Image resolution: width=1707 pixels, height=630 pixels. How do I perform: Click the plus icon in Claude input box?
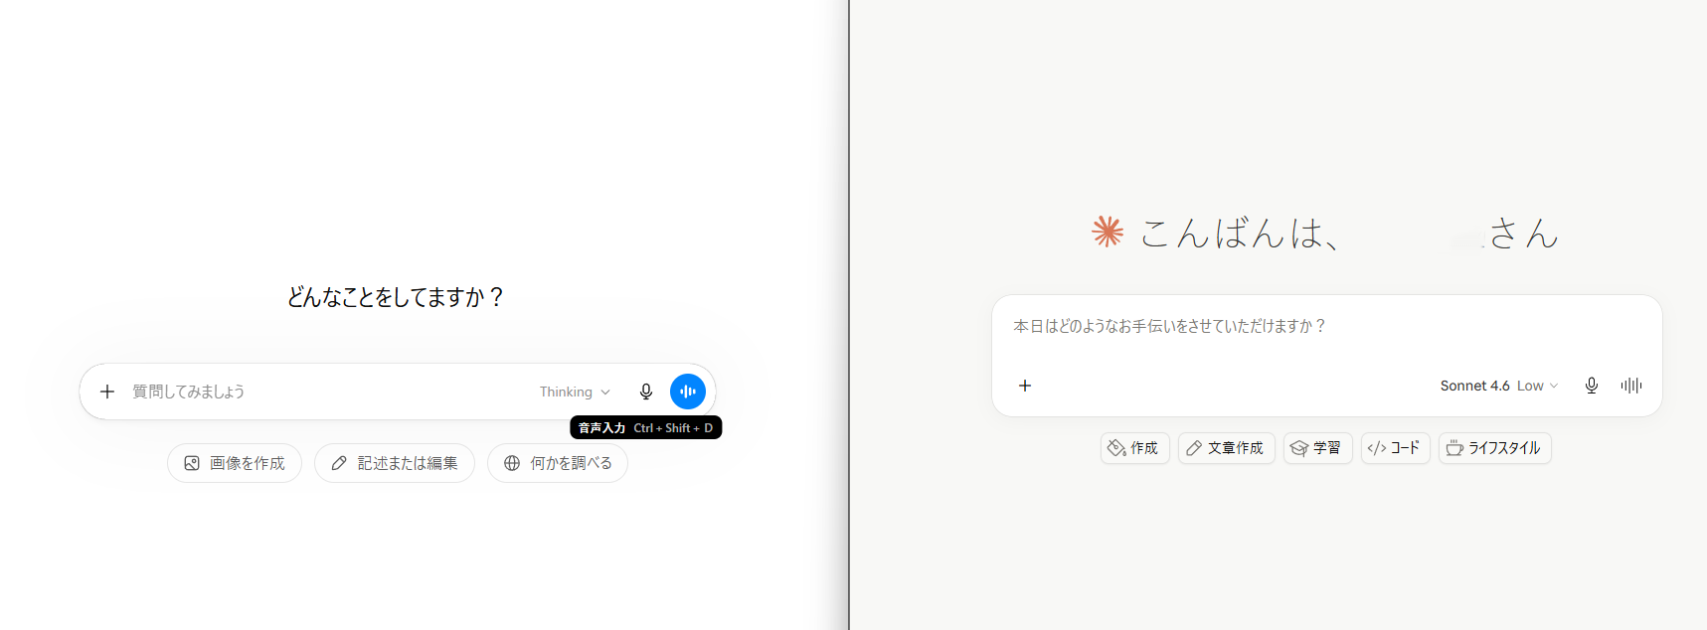click(1025, 386)
